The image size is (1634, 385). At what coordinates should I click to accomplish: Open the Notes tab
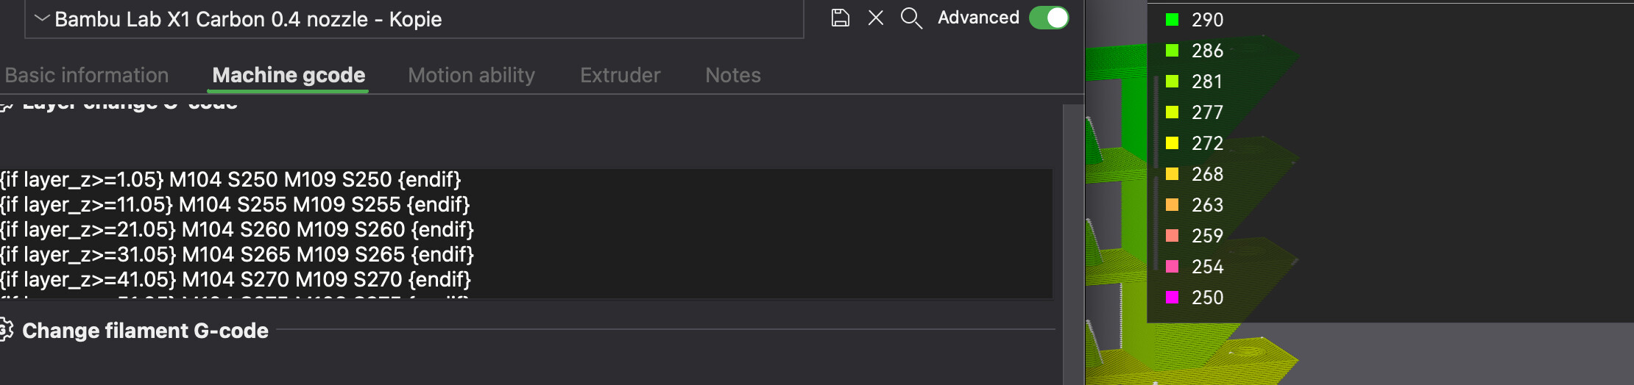[x=733, y=75]
